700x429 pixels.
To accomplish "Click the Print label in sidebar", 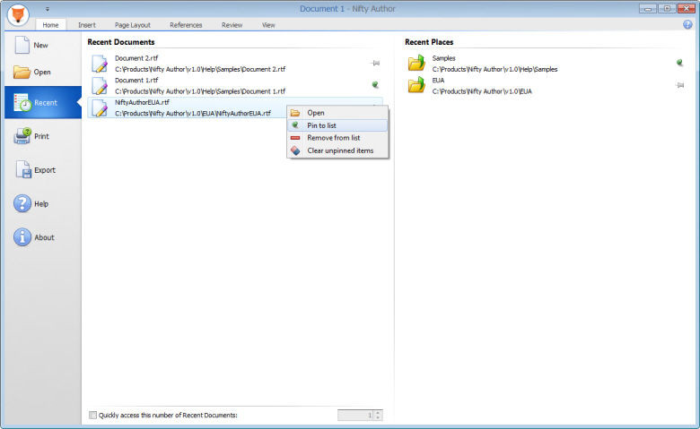I will tap(41, 136).
